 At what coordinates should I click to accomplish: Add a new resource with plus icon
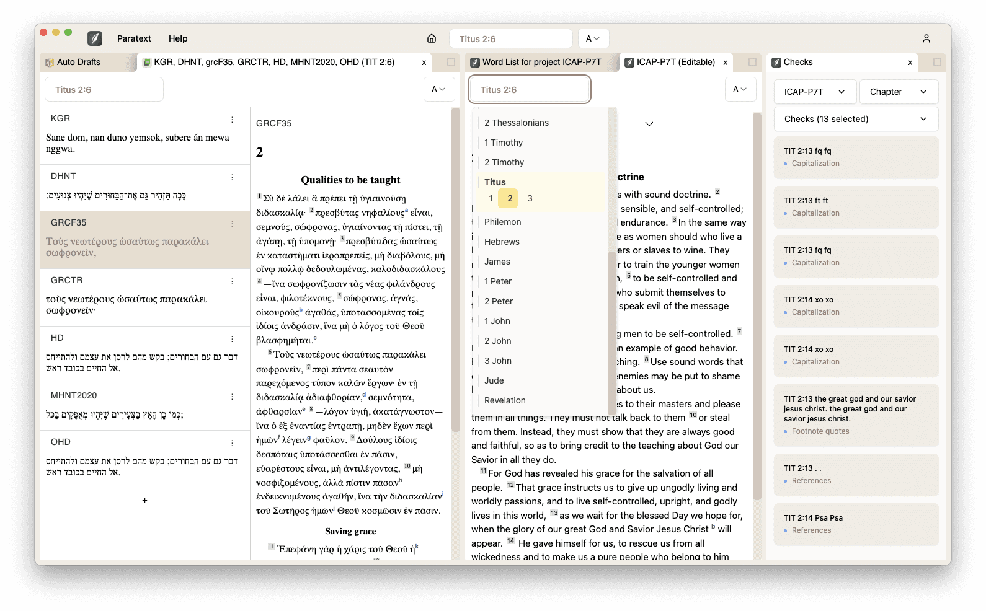[144, 501]
